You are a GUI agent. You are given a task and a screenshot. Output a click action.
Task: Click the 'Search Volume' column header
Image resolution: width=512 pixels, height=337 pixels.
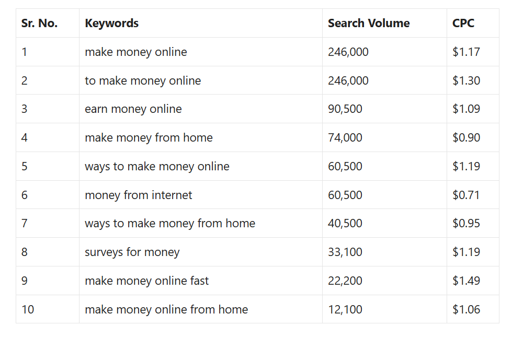(x=369, y=24)
